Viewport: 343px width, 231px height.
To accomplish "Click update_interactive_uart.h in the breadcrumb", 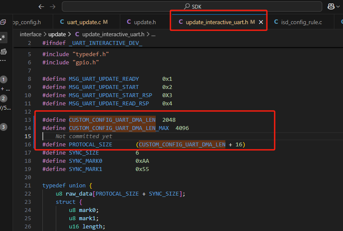I will 113,35.
